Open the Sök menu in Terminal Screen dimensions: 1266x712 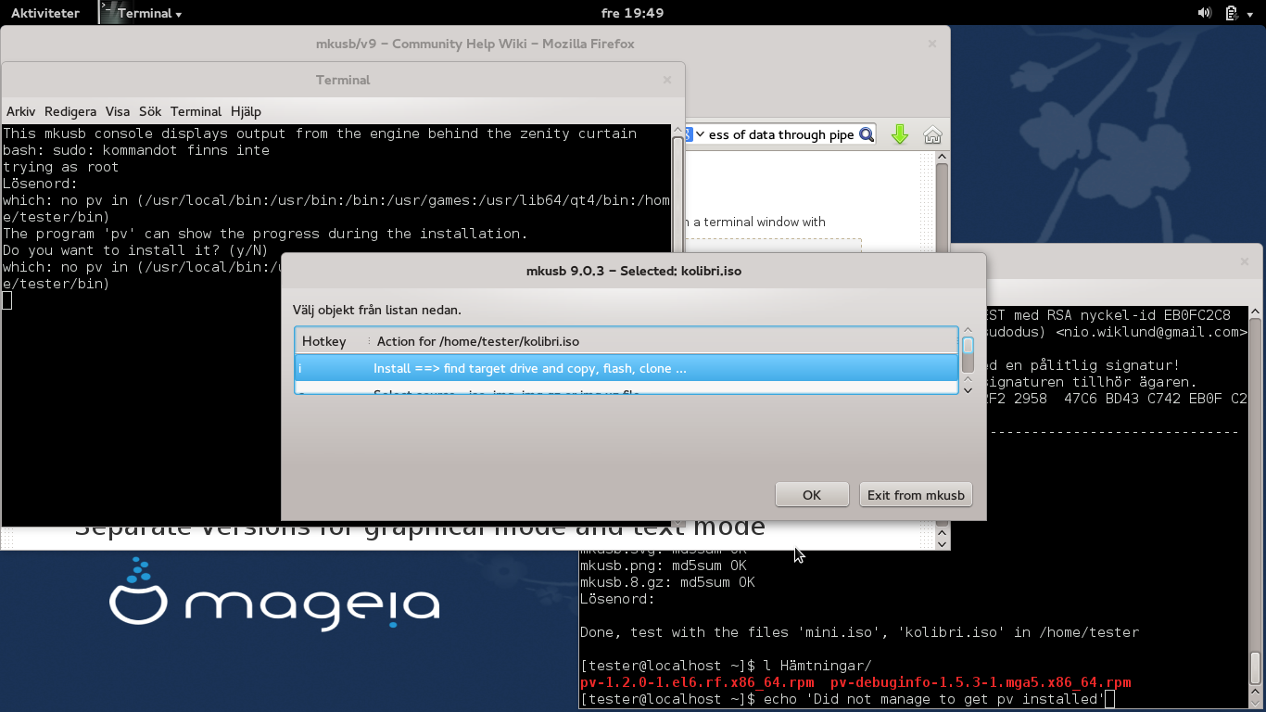[x=150, y=111]
